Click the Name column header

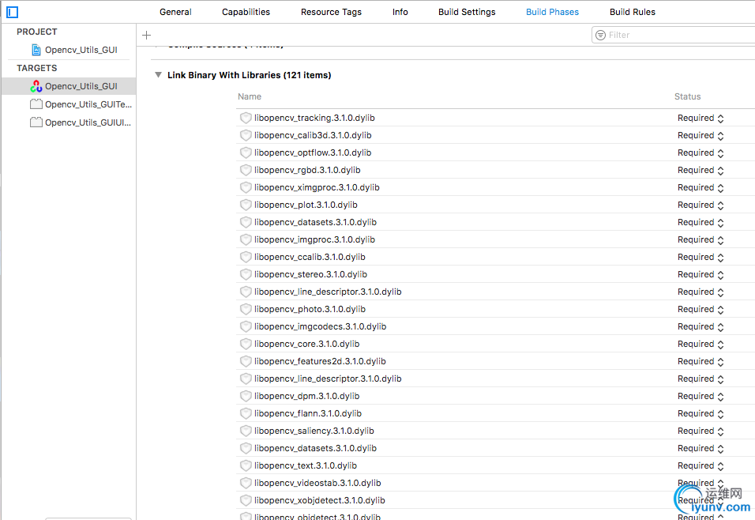(250, 96)
